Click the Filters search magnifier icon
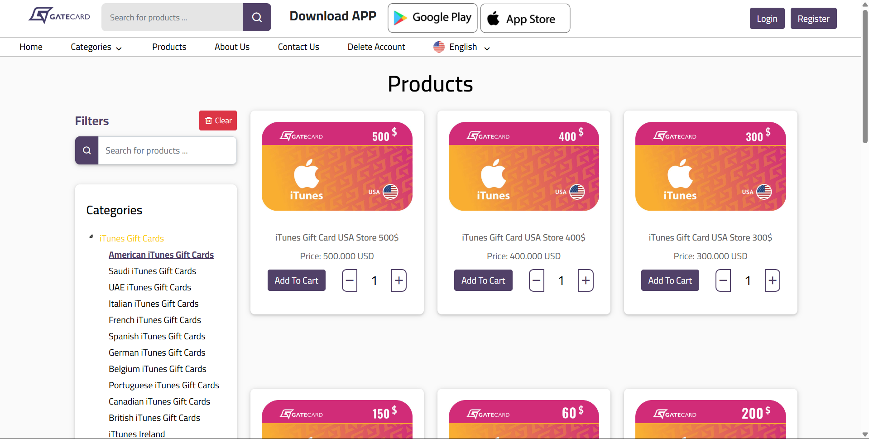Screen dimensions: 869x439 coord(87,150)
